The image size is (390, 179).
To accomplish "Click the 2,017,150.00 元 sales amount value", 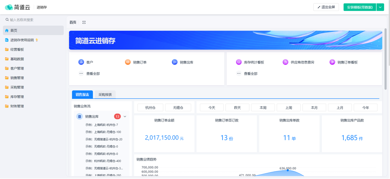I will (x=164, y=138).
